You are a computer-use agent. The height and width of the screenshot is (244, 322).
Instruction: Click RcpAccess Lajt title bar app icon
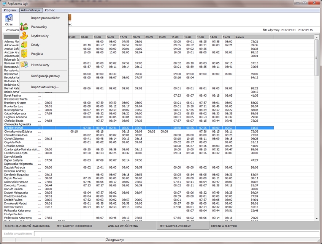coord(4,3)
